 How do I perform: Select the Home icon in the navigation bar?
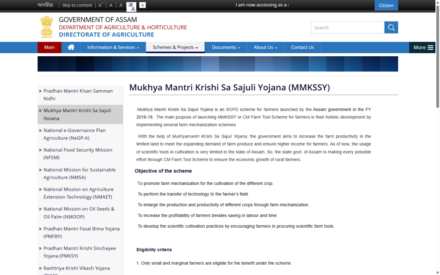70,47
